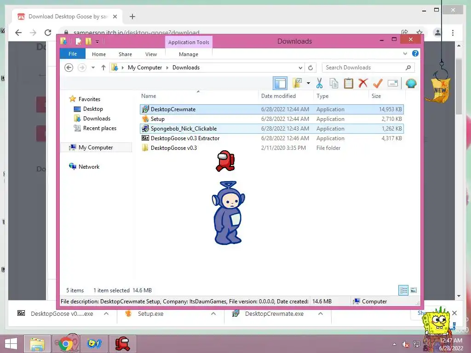Open Favorites in the navigation pane
Viewport: 471px width, 353px height.
click(89, 99)
